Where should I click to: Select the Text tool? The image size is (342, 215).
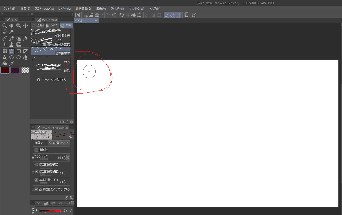click(x=5, y=57)
